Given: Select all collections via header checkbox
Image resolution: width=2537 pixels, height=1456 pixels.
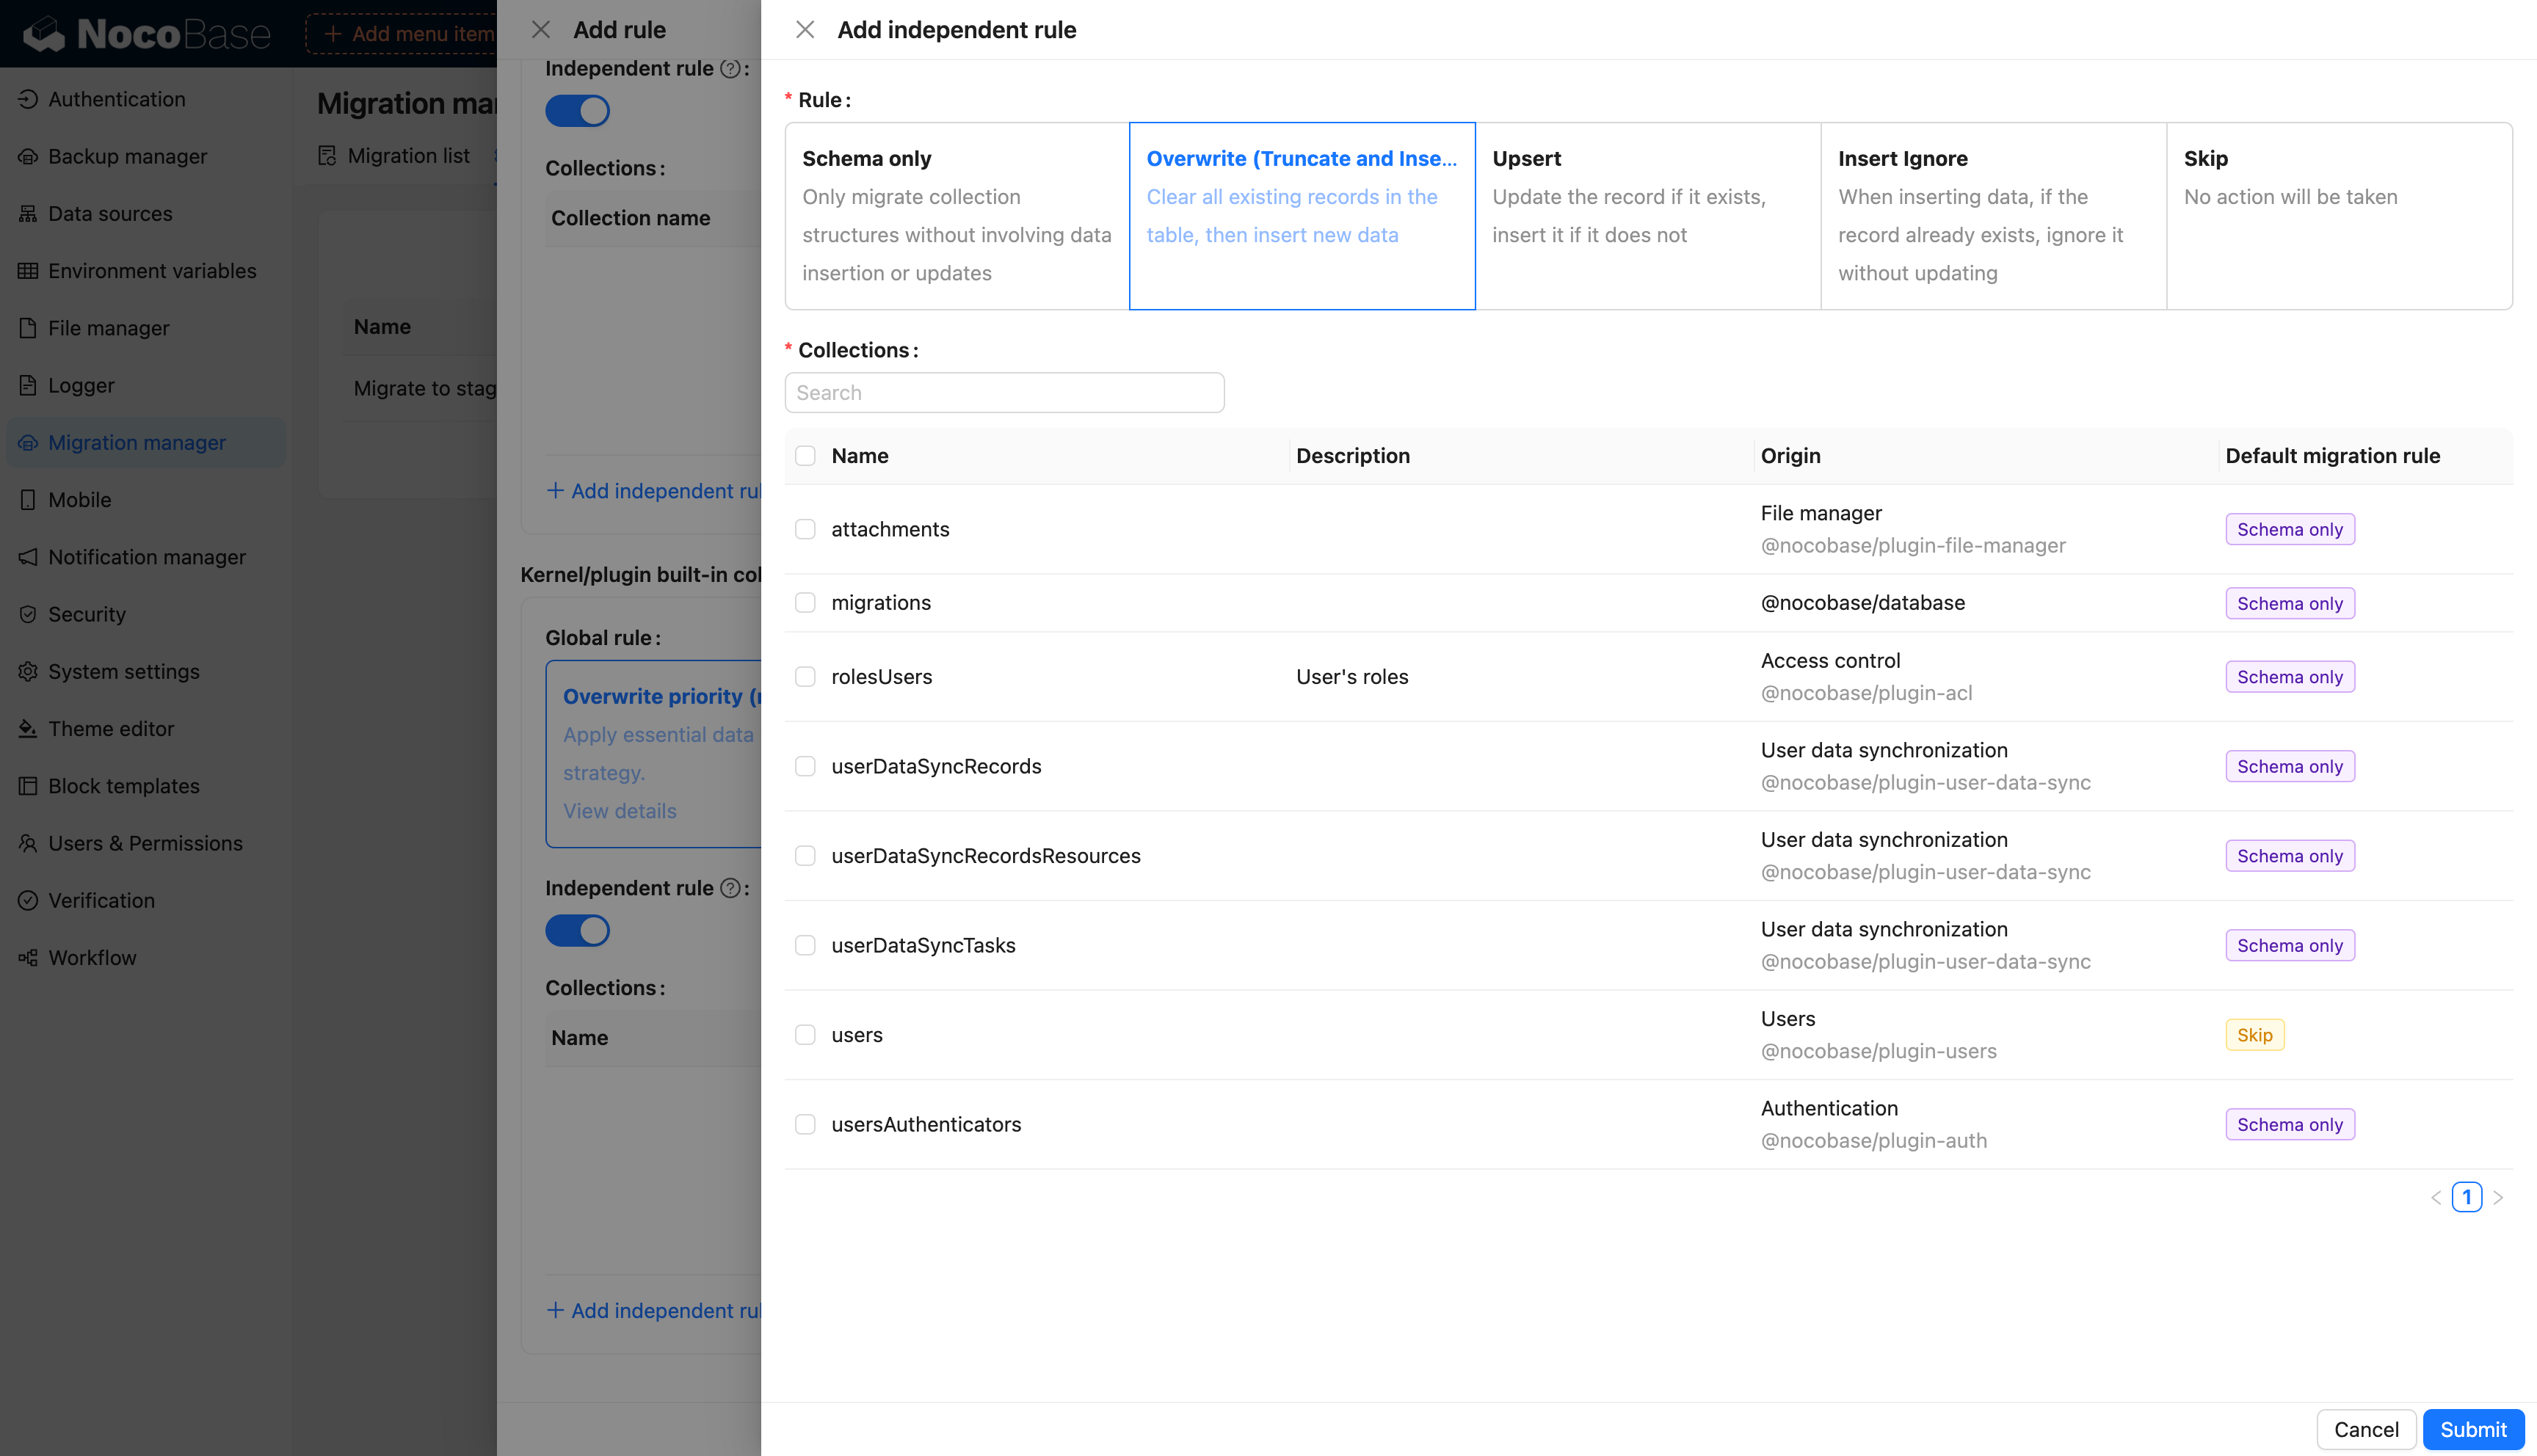Looking at the screenshot, I should click(805, 456).
